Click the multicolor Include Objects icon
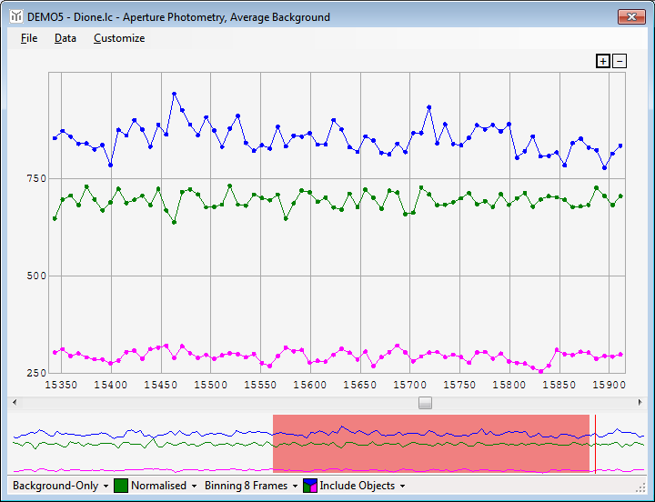Image resolution: width=655 pixels, height=502 pixels. pyautogui.click(x=309, y=486)
